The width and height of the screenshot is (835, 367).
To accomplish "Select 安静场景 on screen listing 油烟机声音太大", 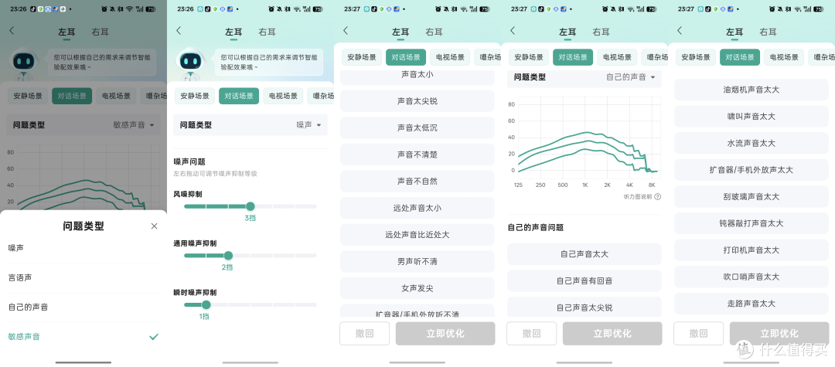I will pyautogui.click(x=696, y=57).
